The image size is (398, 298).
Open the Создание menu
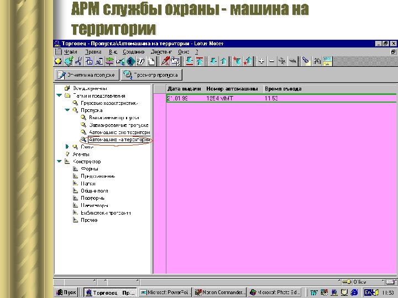pyautogui.click(x=134, y=52)
